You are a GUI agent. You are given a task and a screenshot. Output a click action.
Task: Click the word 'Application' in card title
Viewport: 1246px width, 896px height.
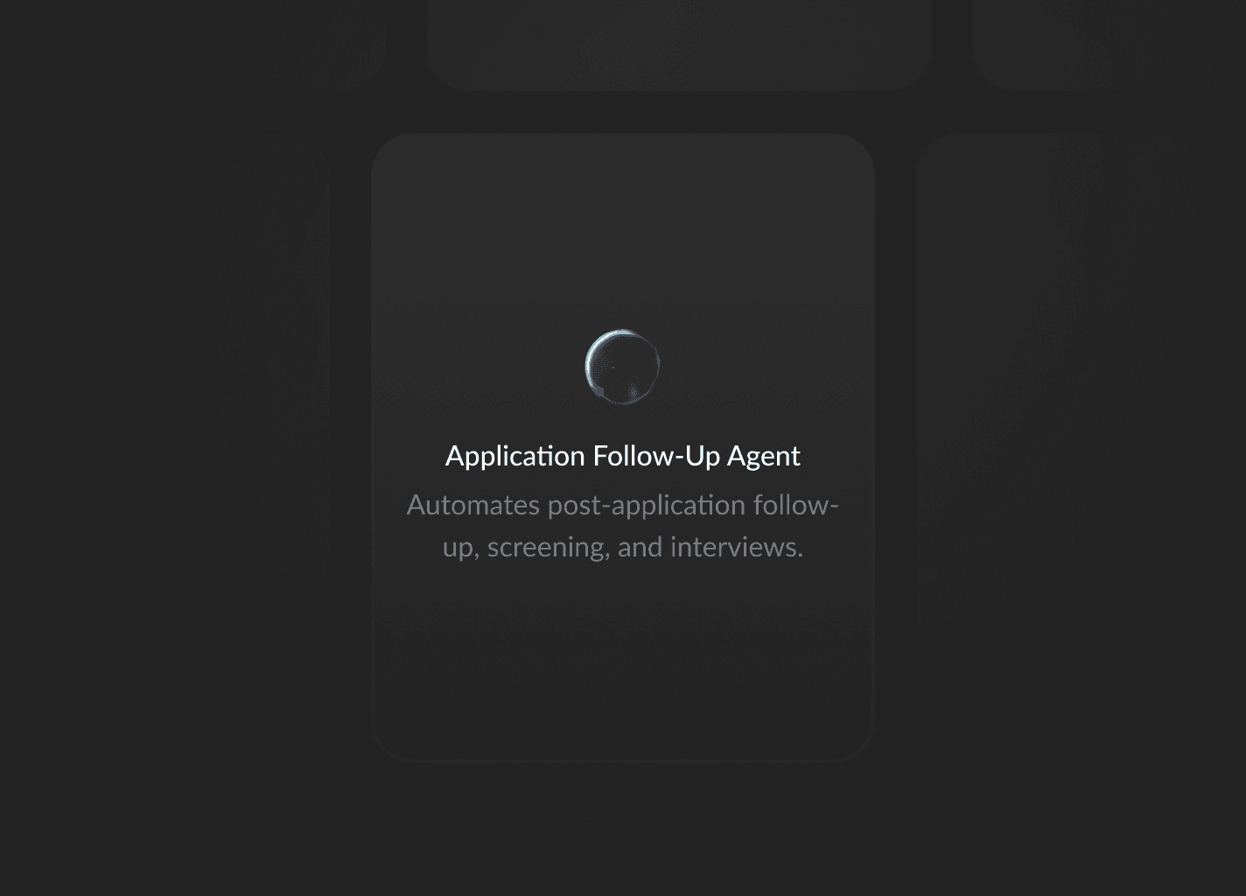click(x=515, y=456)
